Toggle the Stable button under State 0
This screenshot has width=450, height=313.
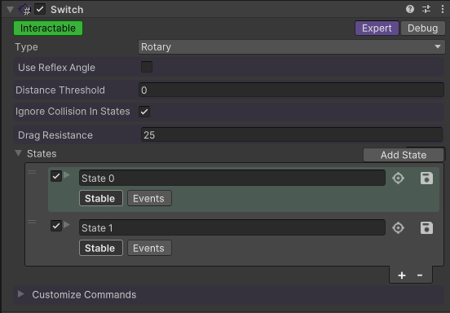tap(101, 198)
